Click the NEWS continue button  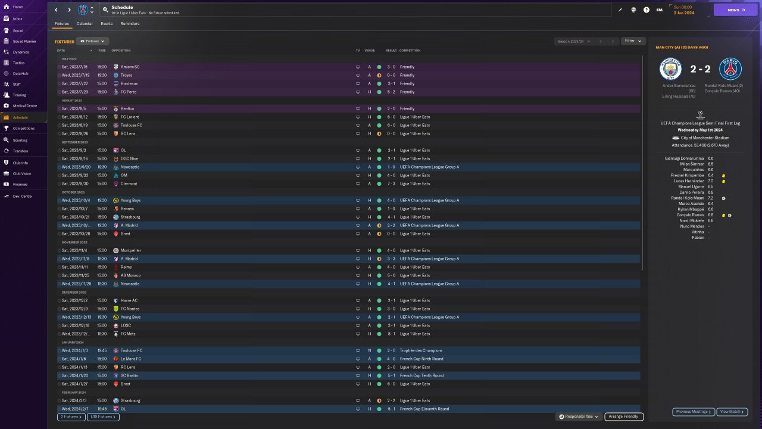(736, 10)
